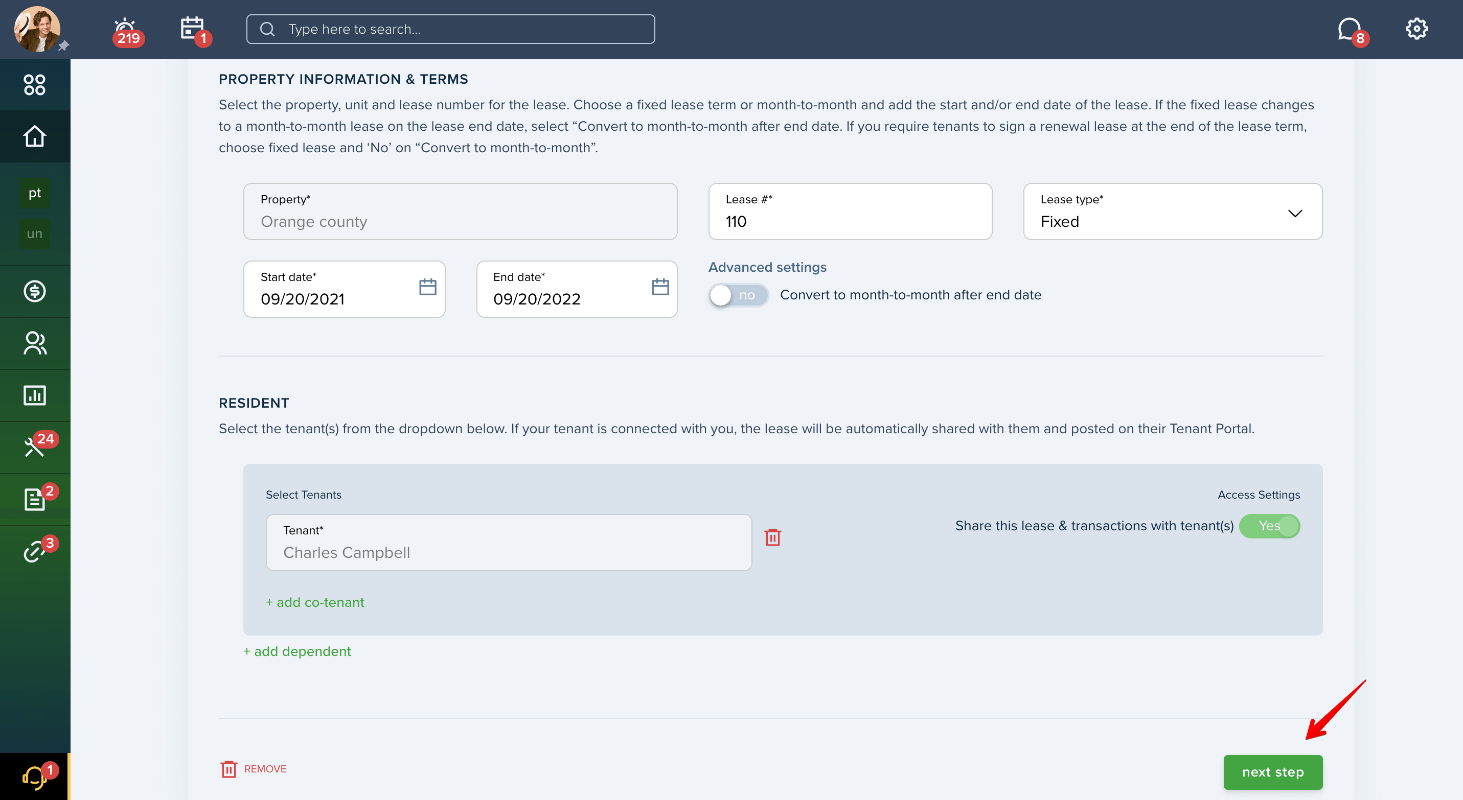Click the PROPERTY INFORMATION & TERMS heading
The width and height of the screenshot is (1463, 800).
[343, 79]
